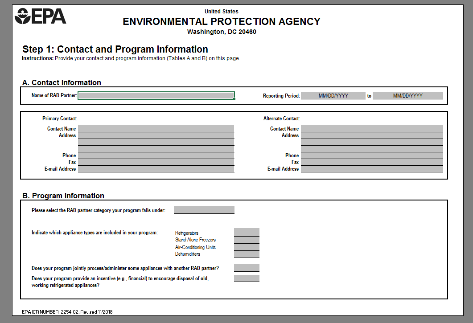Click the Primary Contact Phone field
473x323 pixels.
coord(156,155)
